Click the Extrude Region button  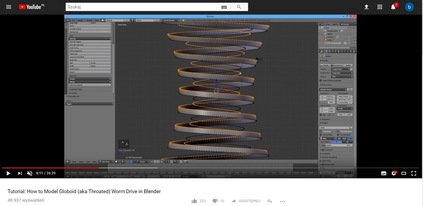(90, 42)
